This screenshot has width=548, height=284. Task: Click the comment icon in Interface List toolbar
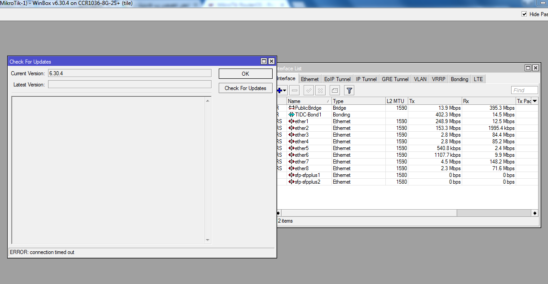335,90
